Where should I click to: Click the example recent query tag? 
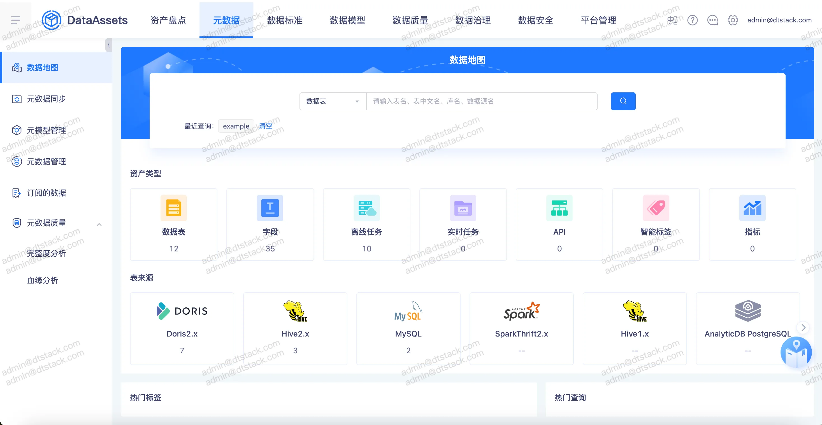[236, 126]
